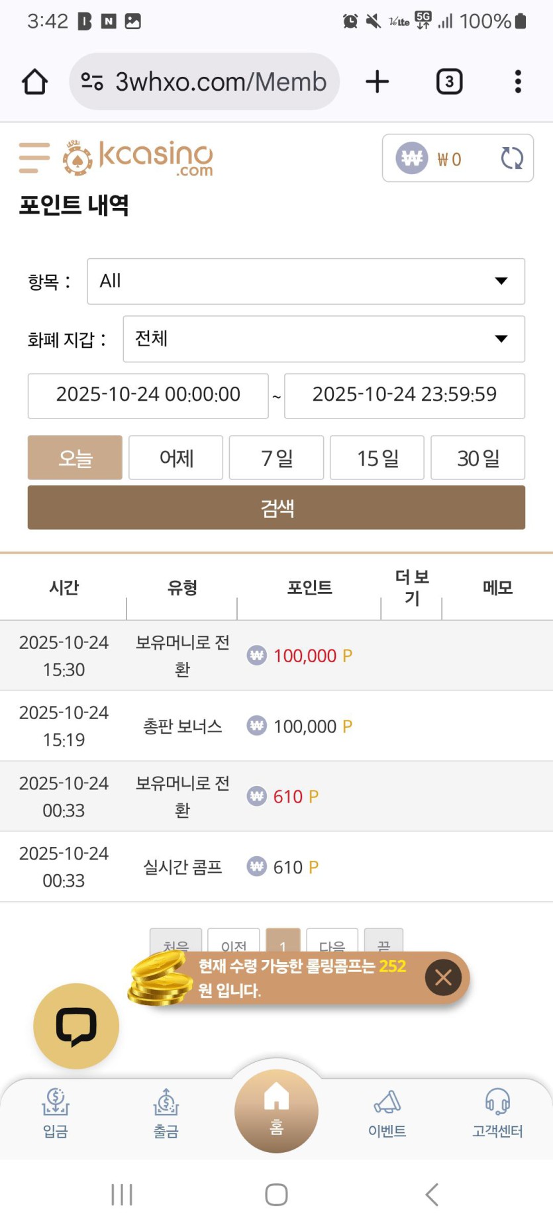This screenshot has height=1229, width=553.
Task: Open the hamburger menu icon
Action: pyautogui.click(x=34, y=158)
